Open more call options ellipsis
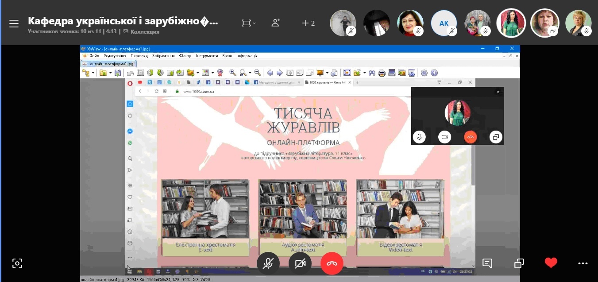 (583, 263)
